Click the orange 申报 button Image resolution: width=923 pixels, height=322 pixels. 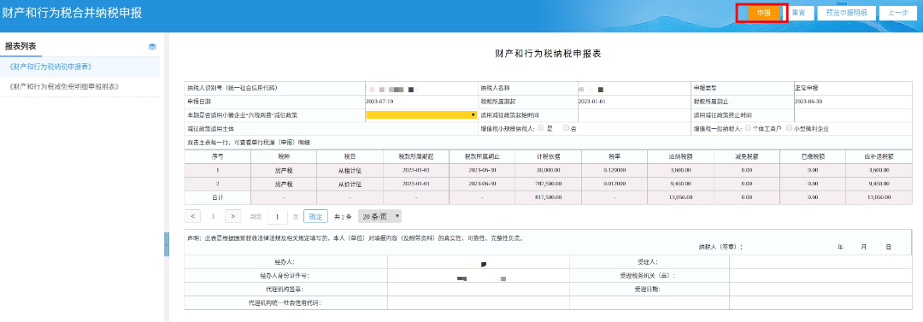click(x=763, y=13)
